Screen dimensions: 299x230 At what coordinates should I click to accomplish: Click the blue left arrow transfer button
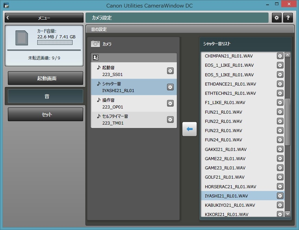[x=189, y=129]
